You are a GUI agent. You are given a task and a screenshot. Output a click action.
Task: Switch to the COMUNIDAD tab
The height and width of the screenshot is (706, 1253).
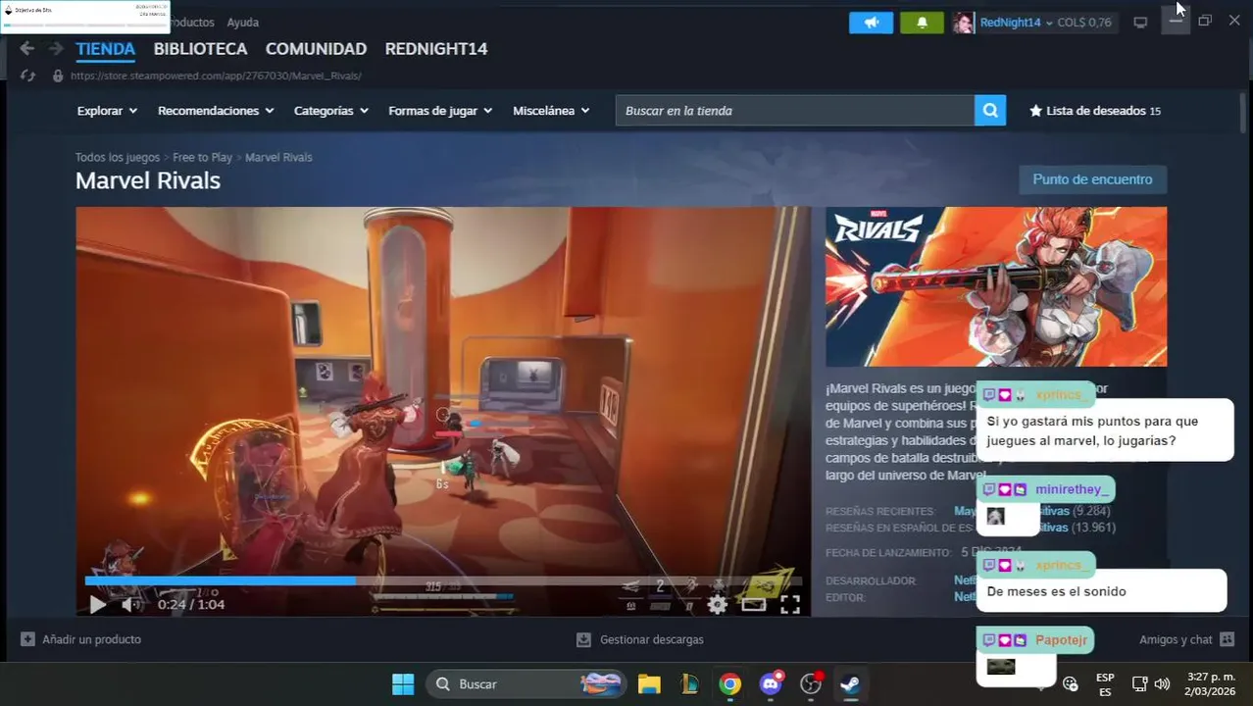[x=316, y=49]
